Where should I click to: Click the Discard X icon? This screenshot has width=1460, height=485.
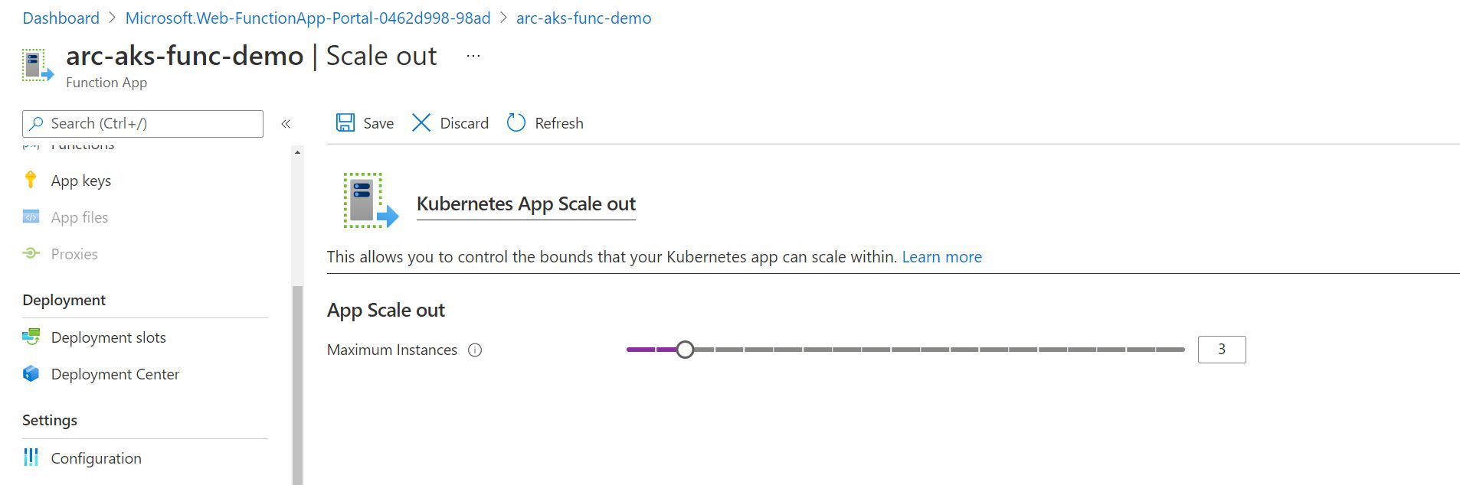click(x=421, y=122)
